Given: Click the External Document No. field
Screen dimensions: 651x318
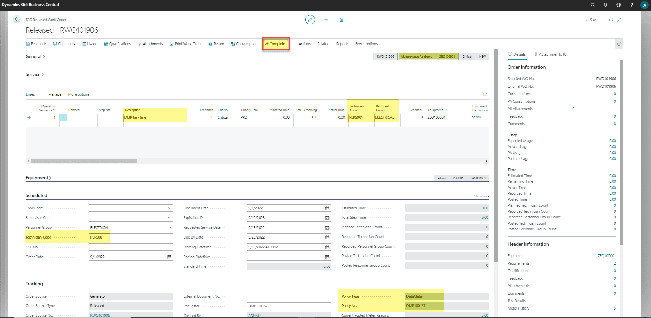Looking at the screenshot, I should point(289,296).
